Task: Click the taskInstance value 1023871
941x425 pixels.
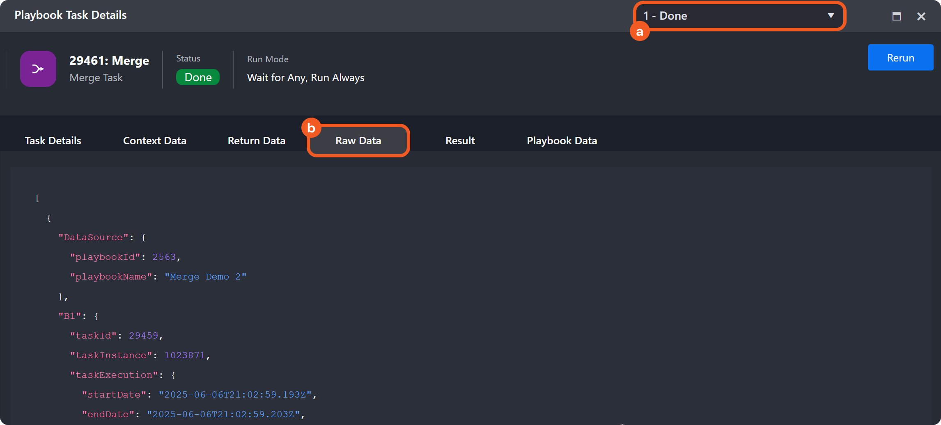Action: tap(185, 355)
